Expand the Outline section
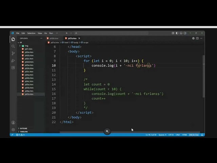217x163 pixels. pos(23,128)
